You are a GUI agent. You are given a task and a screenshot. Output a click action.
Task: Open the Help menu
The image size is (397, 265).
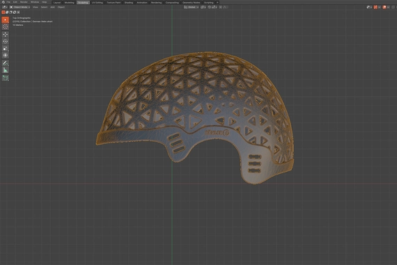[45, 2]
